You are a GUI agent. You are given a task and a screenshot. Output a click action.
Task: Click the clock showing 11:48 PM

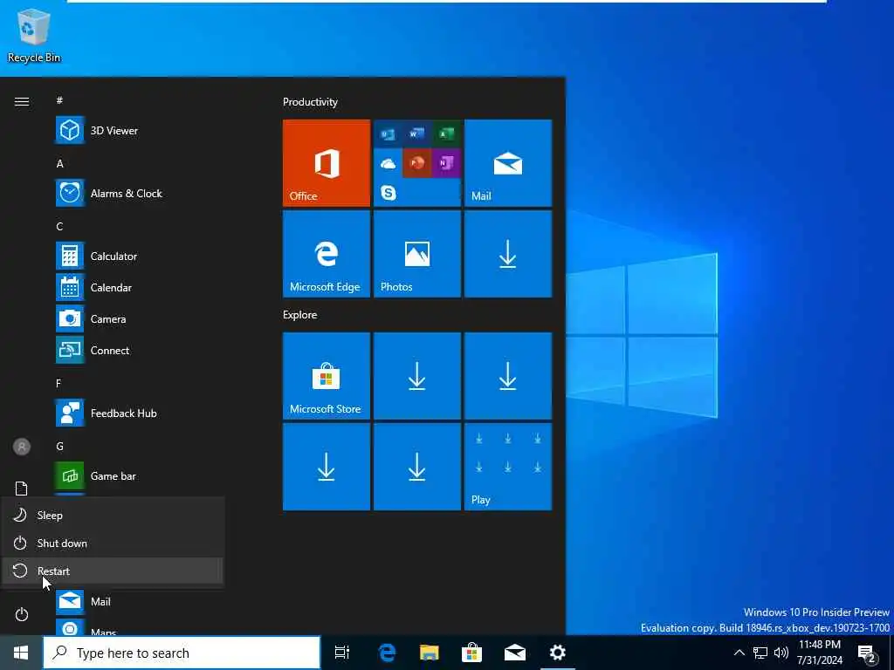point(820,653)
